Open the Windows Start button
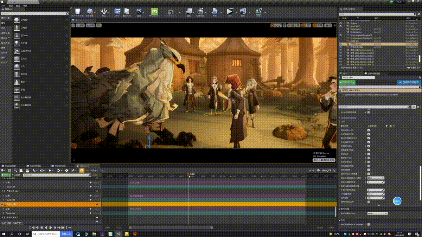 click(4, 234)
